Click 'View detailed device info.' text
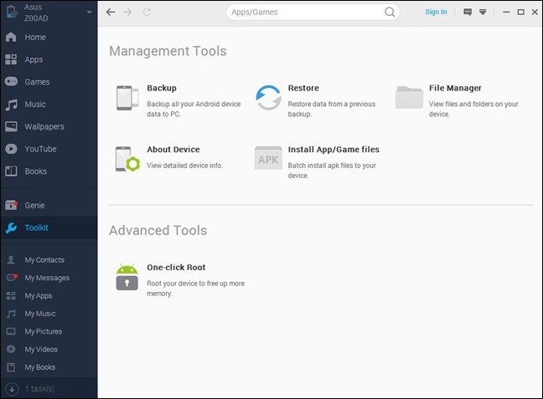 point(184,166)
